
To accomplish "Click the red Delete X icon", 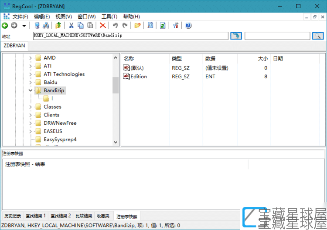I will coord(102,26).
